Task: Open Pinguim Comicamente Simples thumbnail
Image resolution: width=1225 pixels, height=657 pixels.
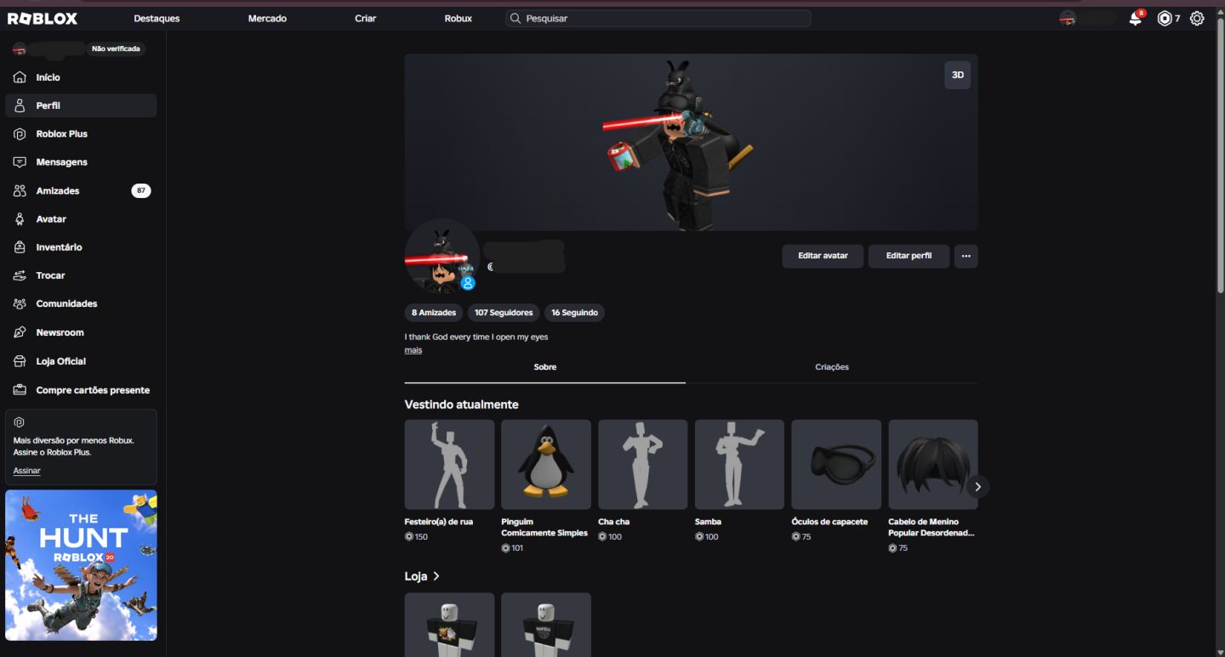Action: (x=546, y=465)
